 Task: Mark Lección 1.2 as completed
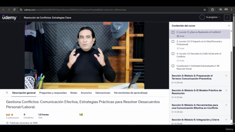tap(173, 41)
